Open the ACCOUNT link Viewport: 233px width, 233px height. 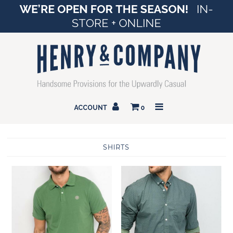[x=90, y=108]
